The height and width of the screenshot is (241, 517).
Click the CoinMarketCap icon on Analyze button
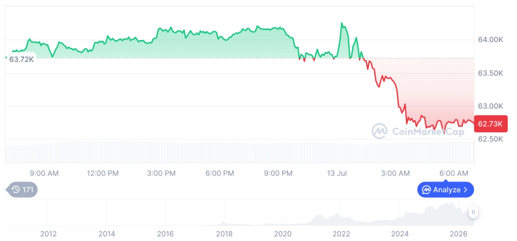tap(427, 189)
